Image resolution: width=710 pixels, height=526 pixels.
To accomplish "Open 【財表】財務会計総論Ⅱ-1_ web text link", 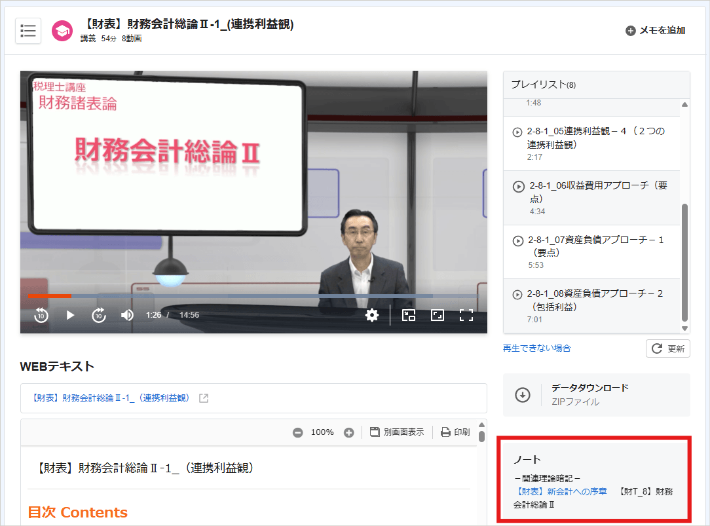I will coord(111,398).
